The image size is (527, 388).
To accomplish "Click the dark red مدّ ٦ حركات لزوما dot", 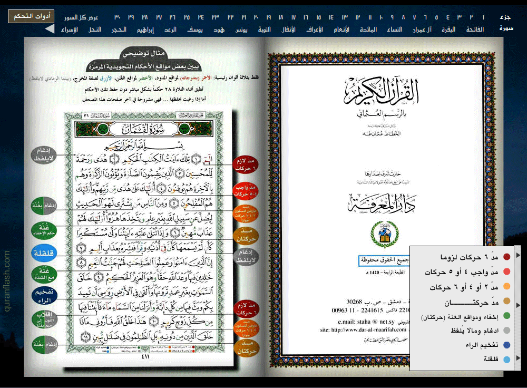I will point(506,257).
